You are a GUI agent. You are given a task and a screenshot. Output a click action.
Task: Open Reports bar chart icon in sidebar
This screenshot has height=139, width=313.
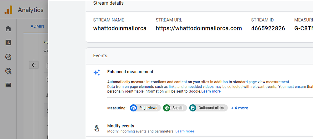[8, 43]
